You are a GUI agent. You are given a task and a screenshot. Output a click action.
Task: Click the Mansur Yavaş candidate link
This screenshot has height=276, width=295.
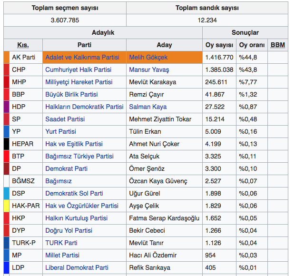pyautogui.click(x=149, y=69)
